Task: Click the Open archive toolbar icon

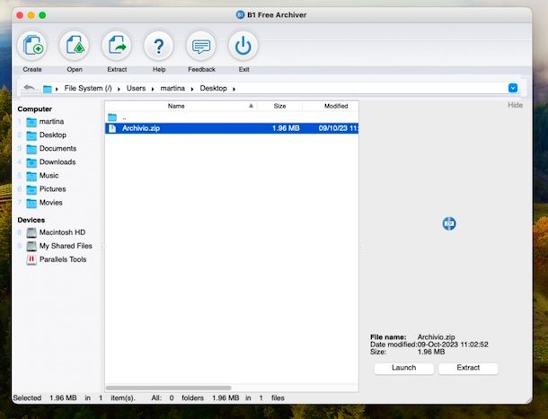Action: (74, 46)
